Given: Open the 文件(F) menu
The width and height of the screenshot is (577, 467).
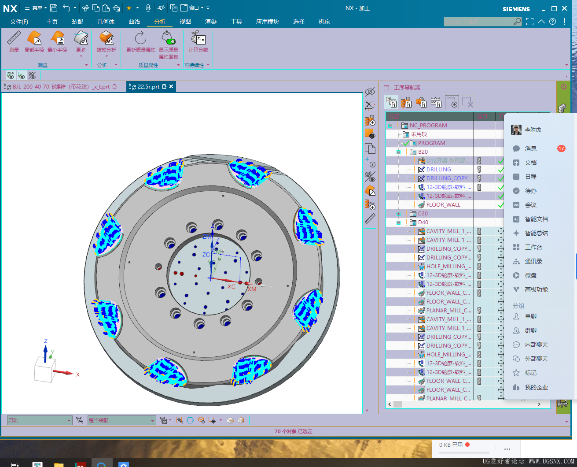Looking at the screenshot, I should [19, 22].
